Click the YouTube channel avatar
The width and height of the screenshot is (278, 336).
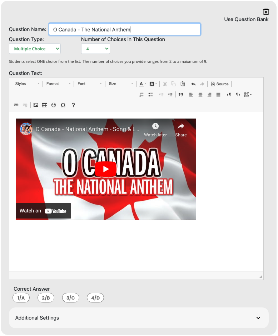26,129
